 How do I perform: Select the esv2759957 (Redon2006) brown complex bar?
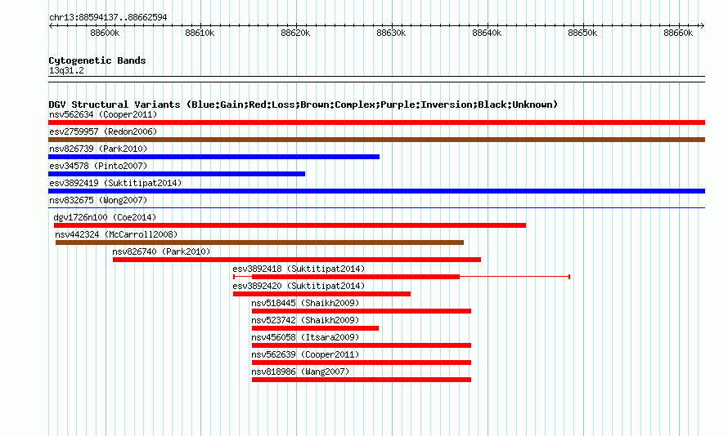pyautogui.click(x=376, y=140)
